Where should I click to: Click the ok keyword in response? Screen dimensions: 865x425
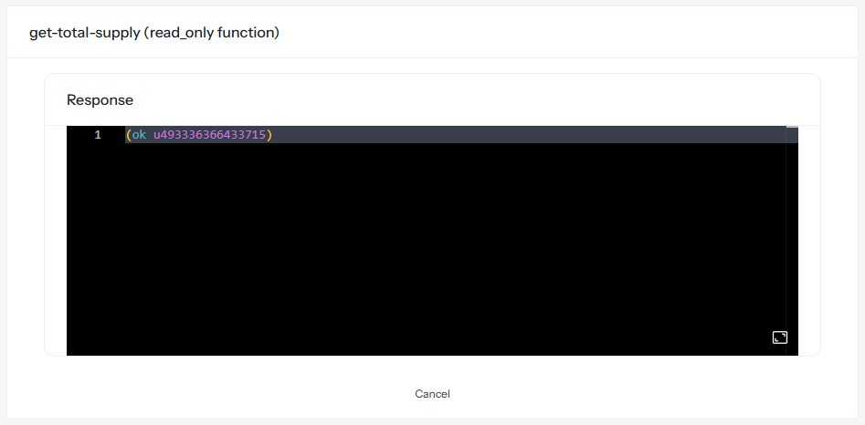click(x=139, y=135)
